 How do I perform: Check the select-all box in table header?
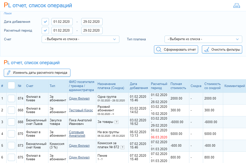11,86
